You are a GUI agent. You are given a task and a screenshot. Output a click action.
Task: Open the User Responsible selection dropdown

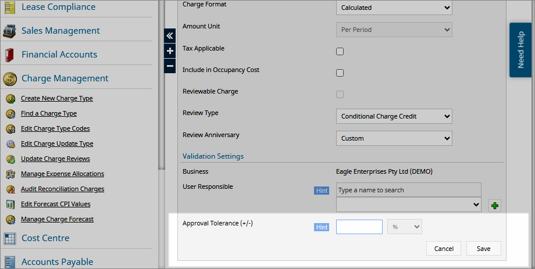[409, 205]
